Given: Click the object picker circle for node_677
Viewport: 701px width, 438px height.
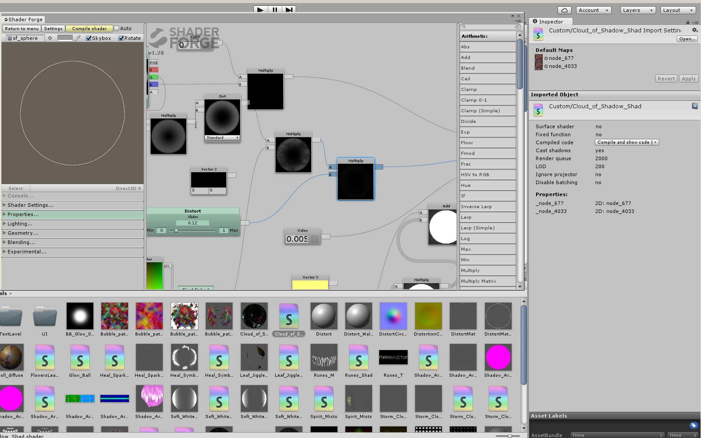Looking at the screenshot, I should coord(546,58).
